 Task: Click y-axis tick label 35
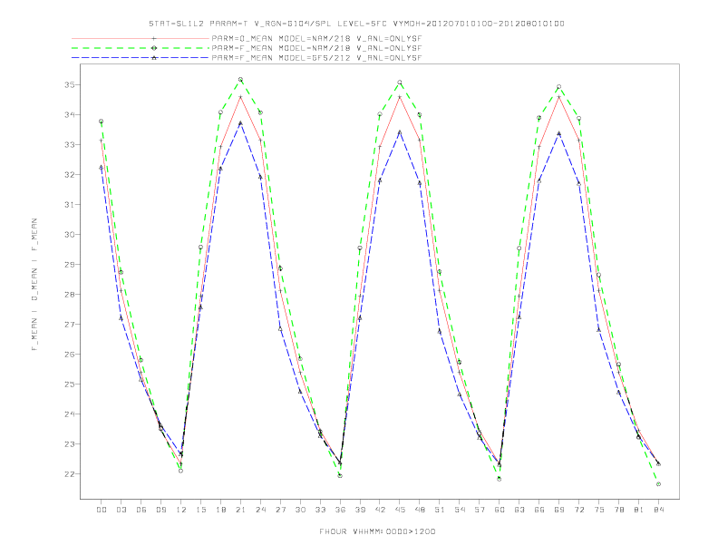(70, 85)
